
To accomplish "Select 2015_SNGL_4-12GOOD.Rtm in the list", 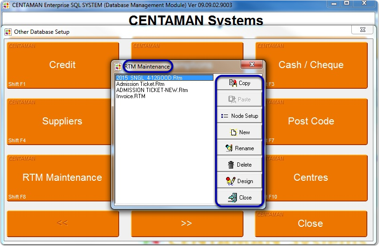I will pyautogui.click(x=164, y=78).
